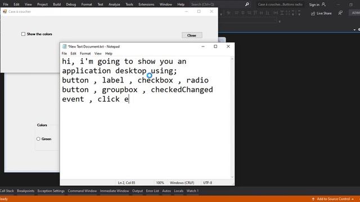Screen dimensions: 360x202
Task: Click the UTF-8 encoding status entry
Action: [x=208, y=183]
